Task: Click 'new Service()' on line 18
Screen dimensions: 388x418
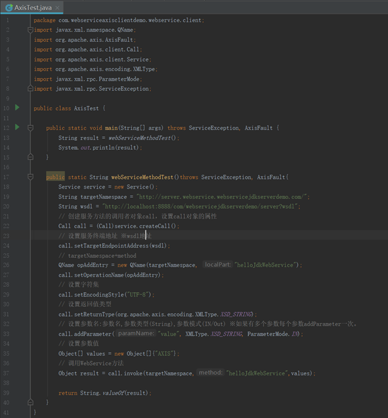Action: [x=135, y=187]
